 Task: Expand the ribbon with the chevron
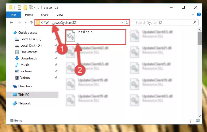click(193, 14)
